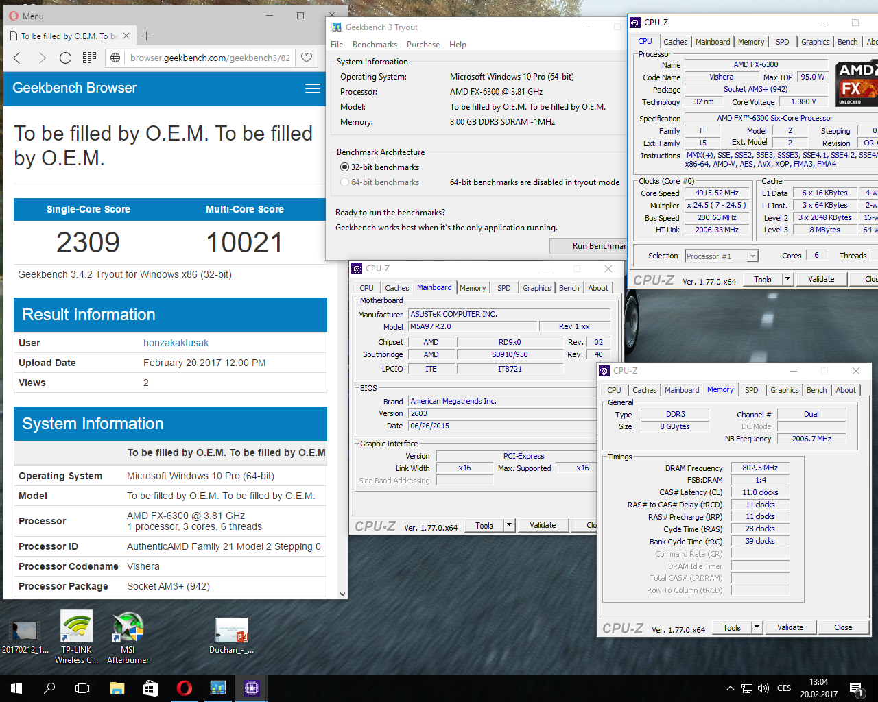878x702 pixels.
Task: Open File menu in Geekbench
Action: (x=337, y=45)
